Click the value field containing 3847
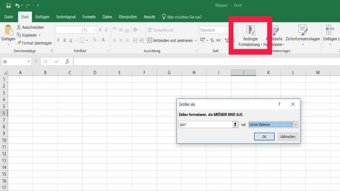The height and width of the screenshot is (191, 340). tap(205, 125)
